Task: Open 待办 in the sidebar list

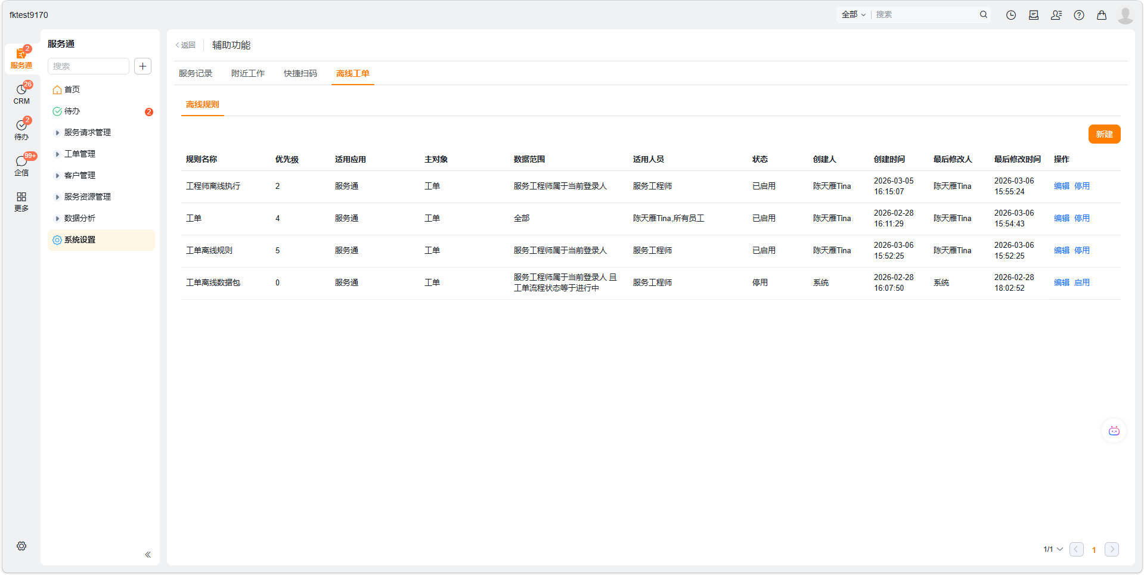Action: (x=72, y=111)
